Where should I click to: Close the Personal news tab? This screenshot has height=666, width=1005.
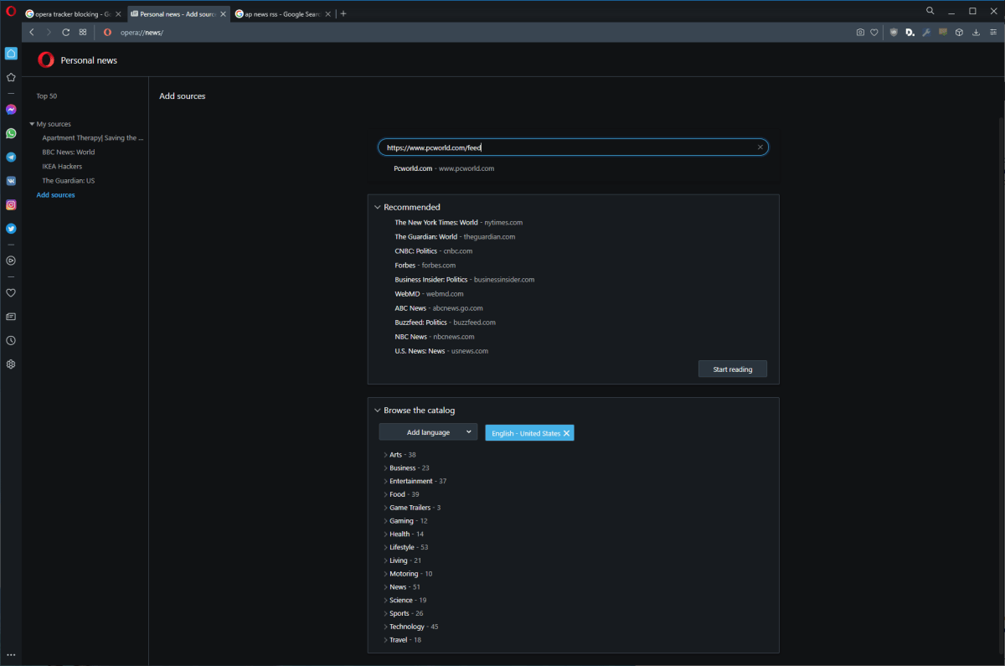point(223,14)
